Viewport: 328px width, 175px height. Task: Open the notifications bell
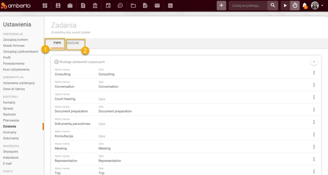(305, 6)
